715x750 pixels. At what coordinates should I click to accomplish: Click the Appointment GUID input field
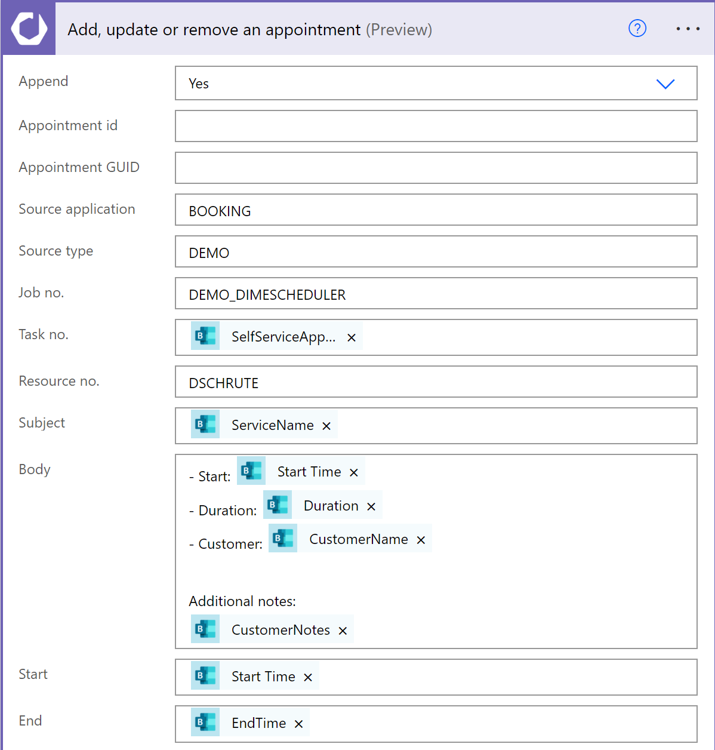coord(436,168)
